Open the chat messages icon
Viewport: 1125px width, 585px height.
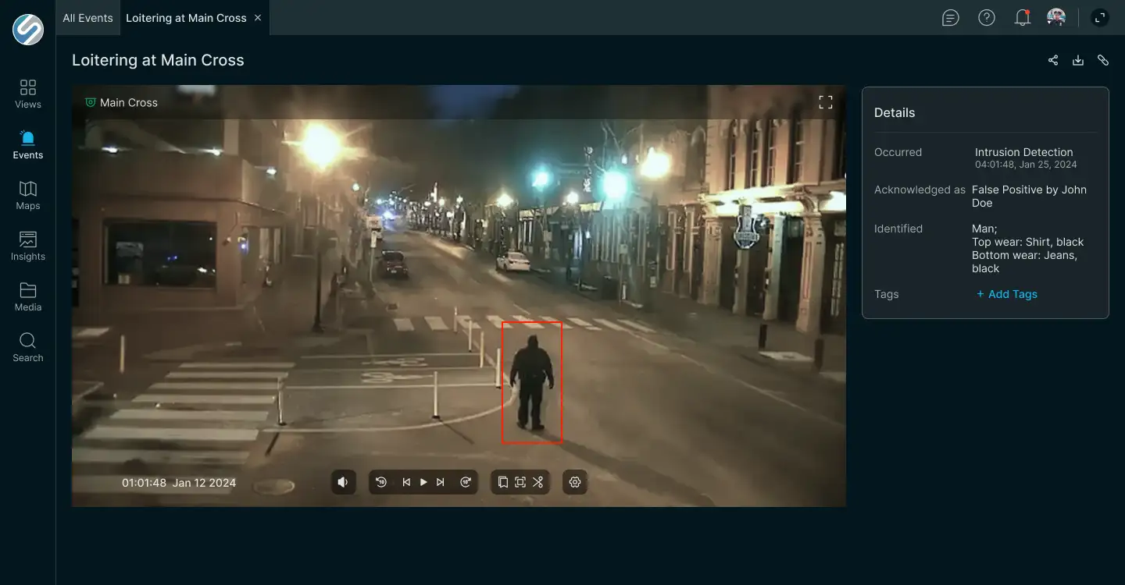coord(951,17)
